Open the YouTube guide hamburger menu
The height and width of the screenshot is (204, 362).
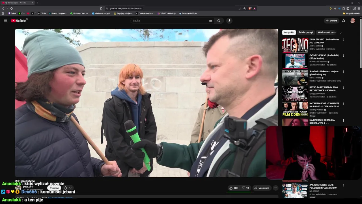tap(5, 21)
